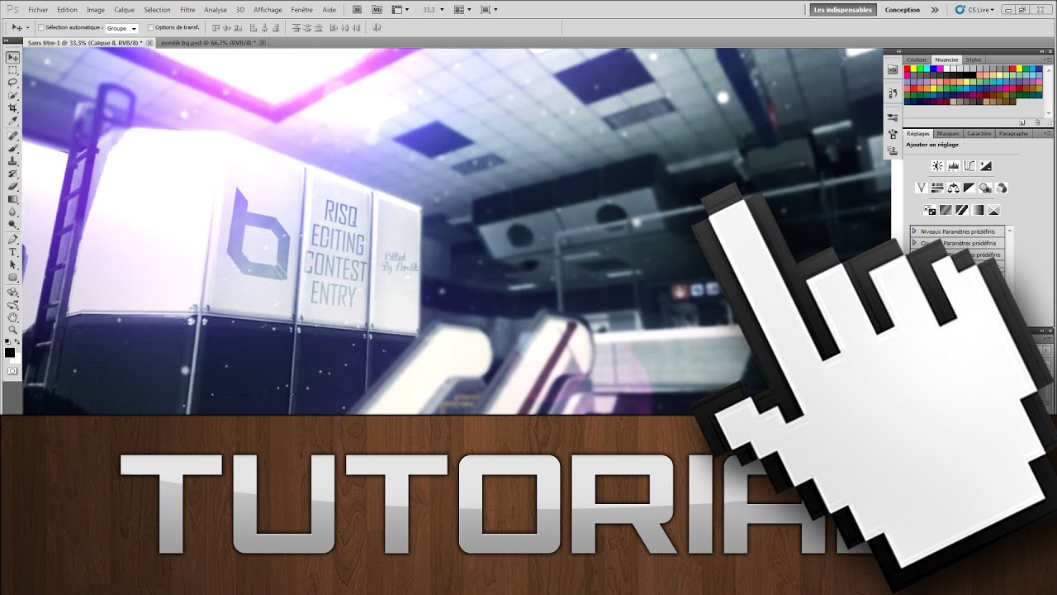Select the Hand tool
Screen dimensions: 1057x595
(13, 317)
